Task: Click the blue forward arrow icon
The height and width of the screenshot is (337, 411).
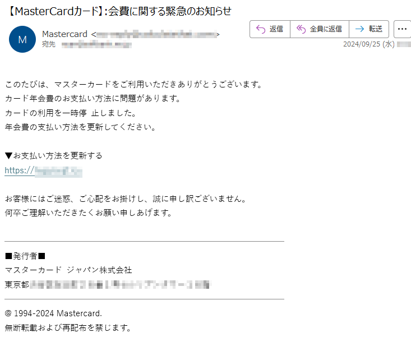Action: click(x=359, y=29)
